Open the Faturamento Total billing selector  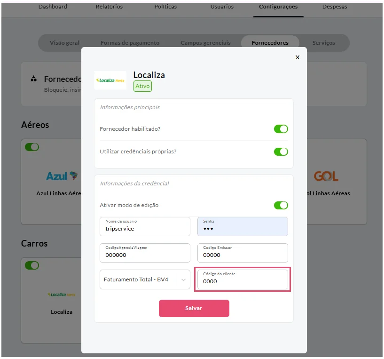[145, 279]
